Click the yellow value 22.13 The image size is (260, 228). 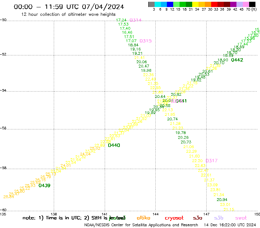168,110
